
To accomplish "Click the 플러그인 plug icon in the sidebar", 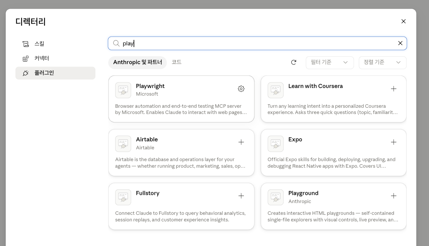I will (26, 73).
